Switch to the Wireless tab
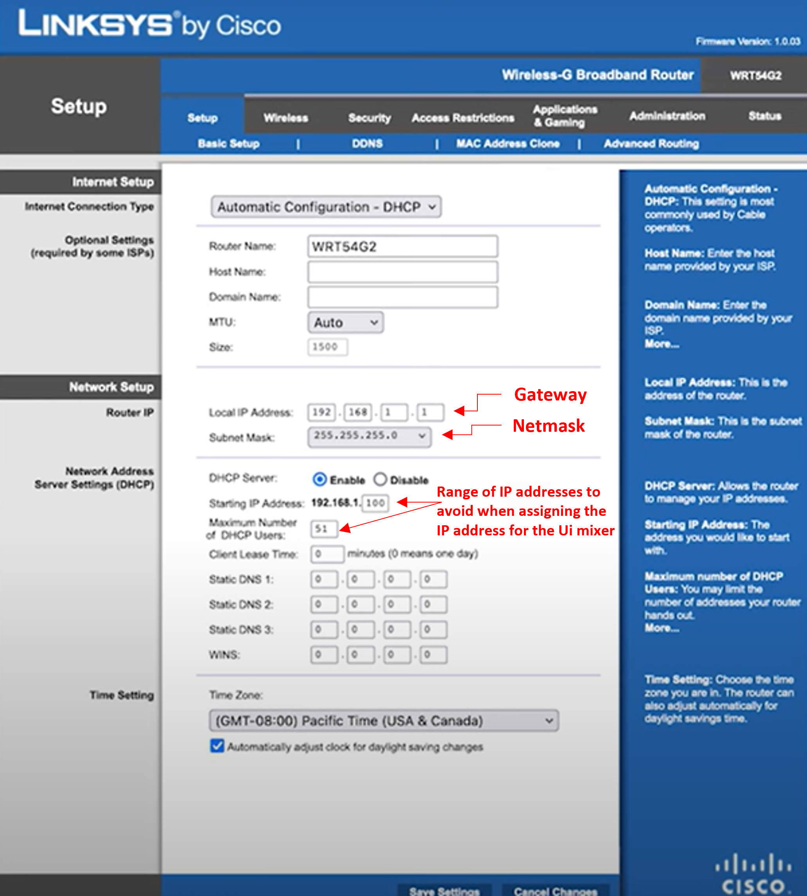This screenshot has width=807, height=896. (286, 118)
